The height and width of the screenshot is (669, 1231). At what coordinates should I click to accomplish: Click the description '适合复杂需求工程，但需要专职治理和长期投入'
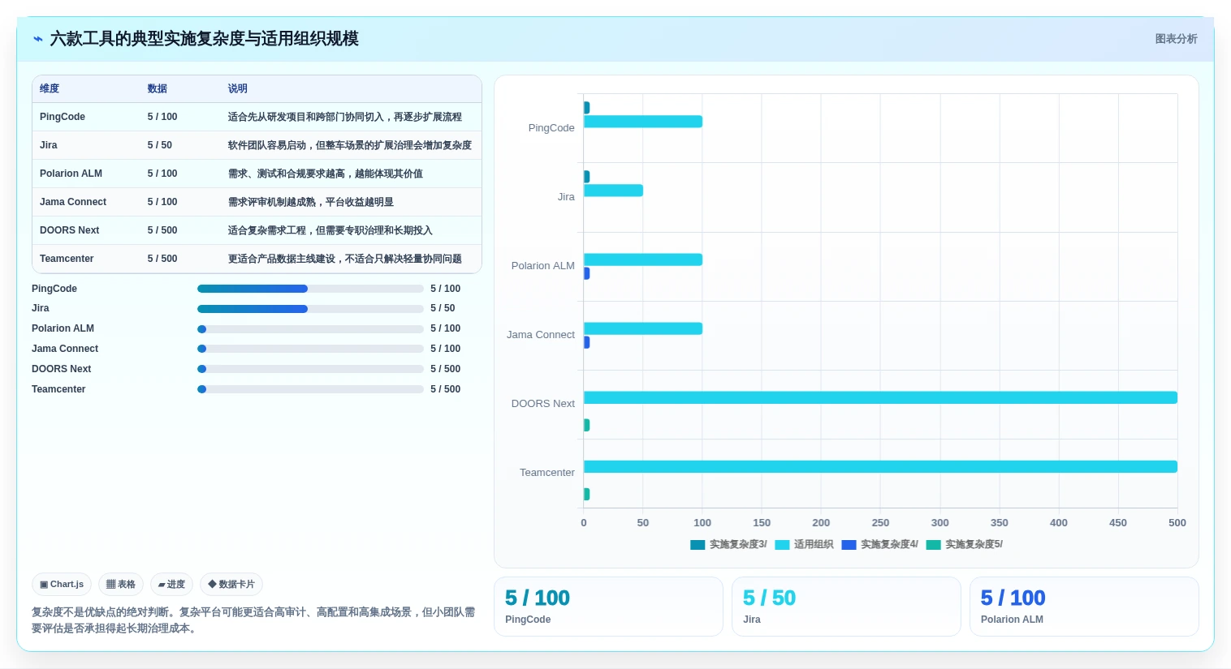330,230
